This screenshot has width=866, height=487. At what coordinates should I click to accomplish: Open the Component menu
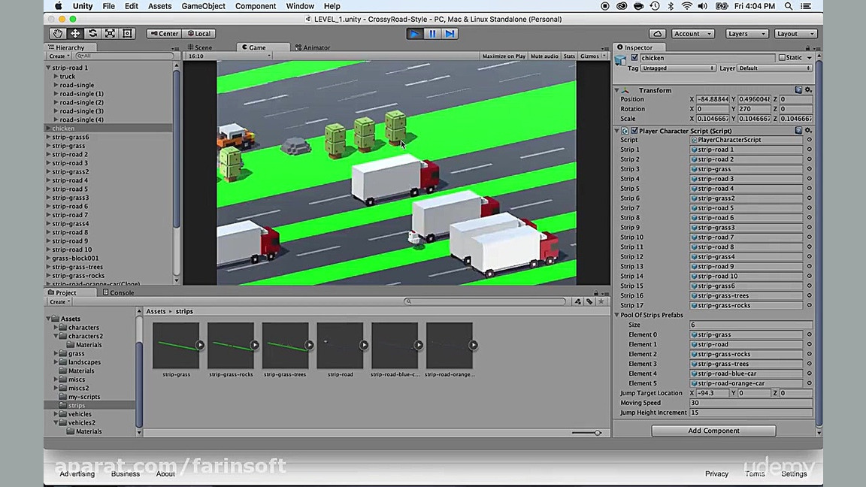click(255, 6)
